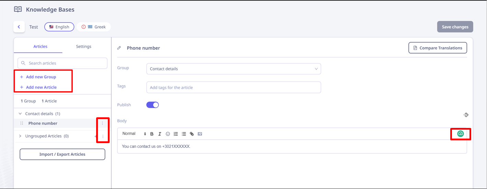Click the green gauge icon in editor

461,134
